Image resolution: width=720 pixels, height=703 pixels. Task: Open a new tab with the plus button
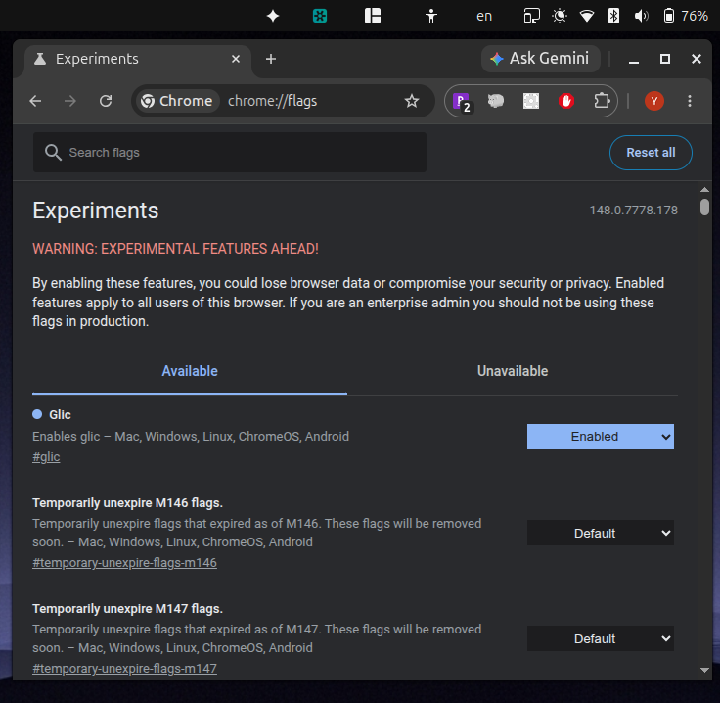(x=271, y=59)
